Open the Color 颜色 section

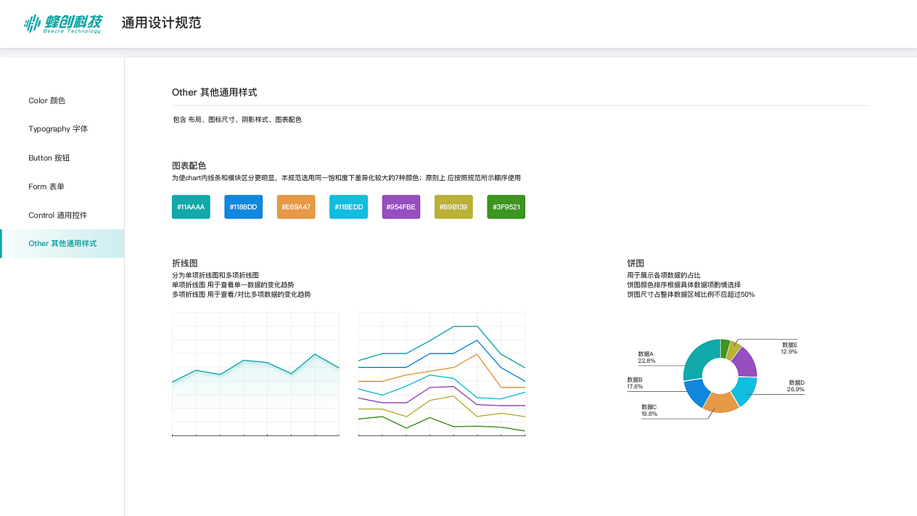46,100
